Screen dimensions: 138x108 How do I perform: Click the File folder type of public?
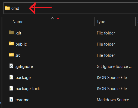coord(106,44)
